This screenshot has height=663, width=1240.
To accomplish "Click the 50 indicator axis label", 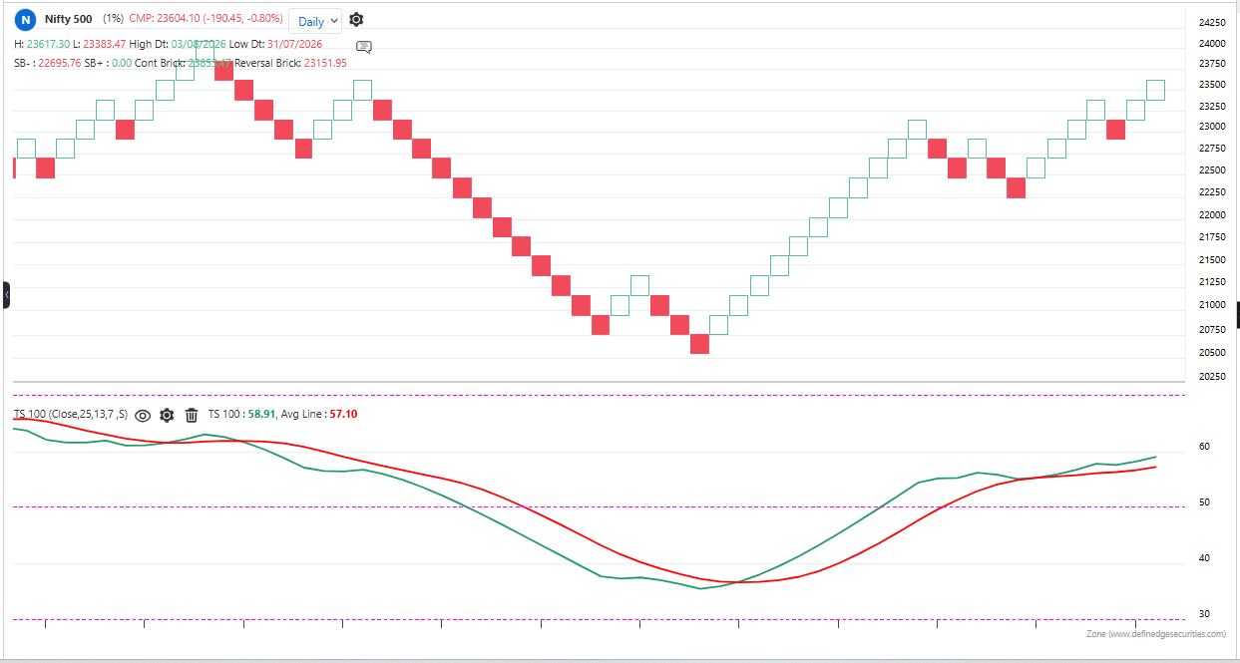I will tap(1204, 501).
